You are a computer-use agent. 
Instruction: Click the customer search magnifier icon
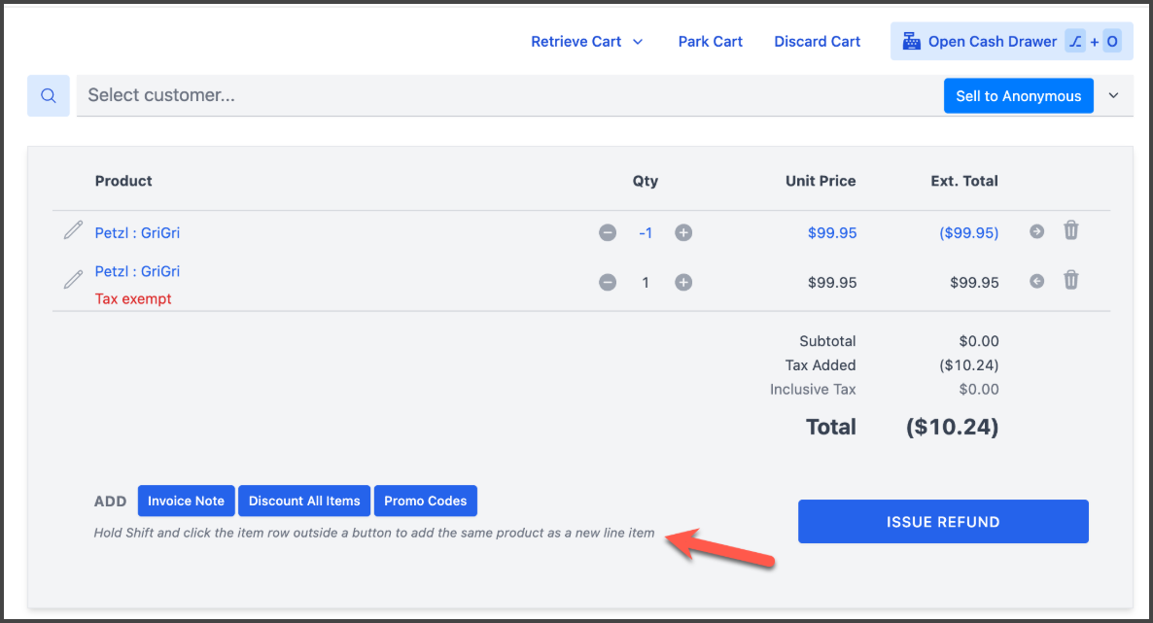[49, 96]
